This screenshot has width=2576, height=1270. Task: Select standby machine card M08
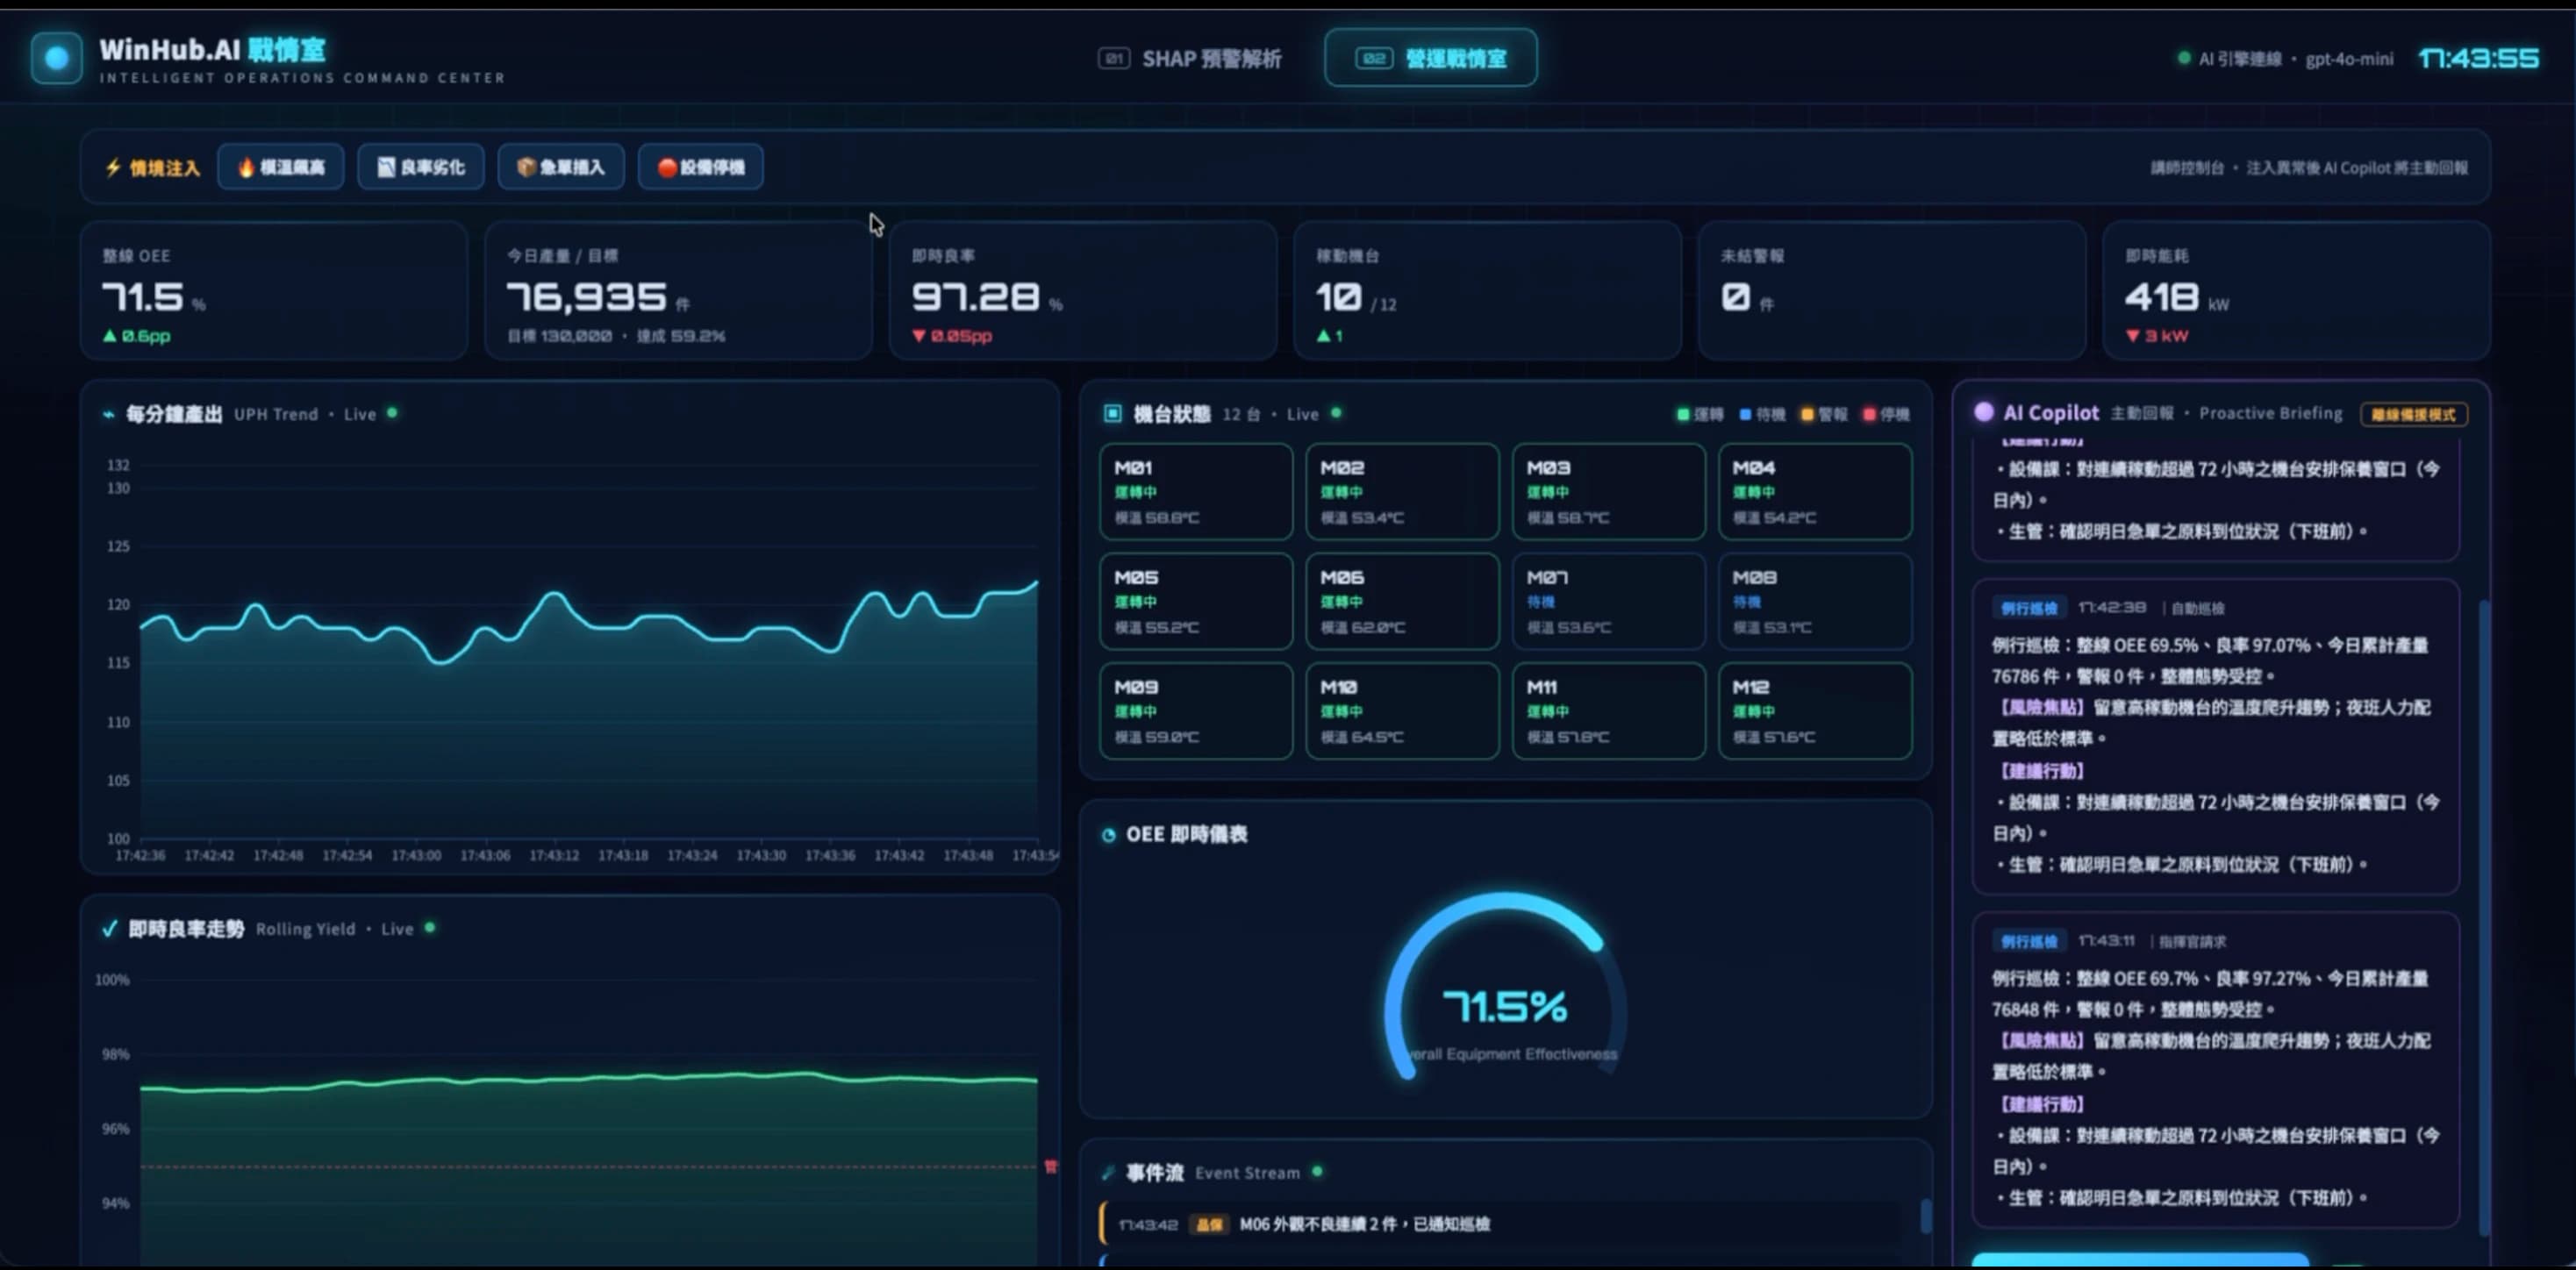point(1815,602)
